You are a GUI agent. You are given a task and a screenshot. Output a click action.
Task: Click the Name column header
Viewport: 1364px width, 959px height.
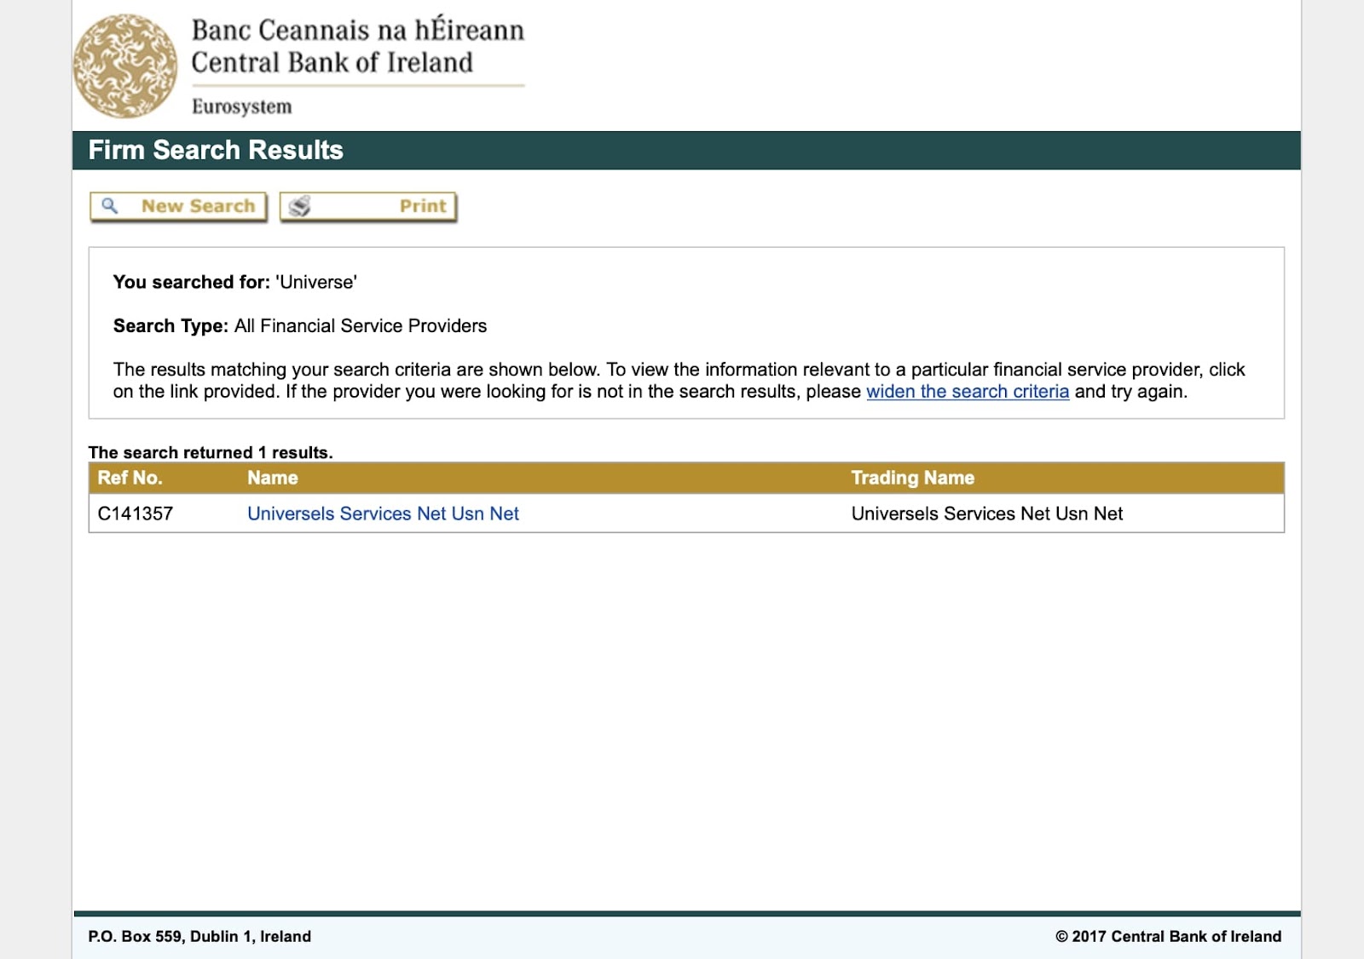click(273, 478)
